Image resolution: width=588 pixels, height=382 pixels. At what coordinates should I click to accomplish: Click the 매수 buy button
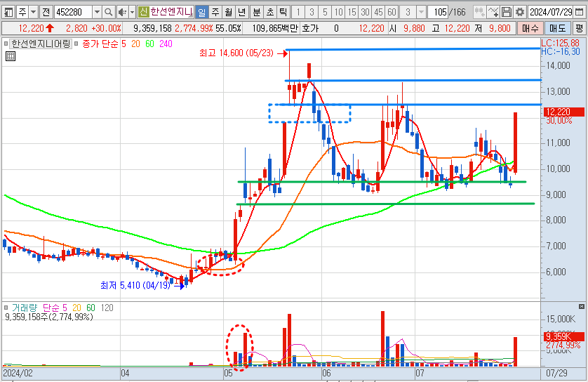[x=530, y=28]
